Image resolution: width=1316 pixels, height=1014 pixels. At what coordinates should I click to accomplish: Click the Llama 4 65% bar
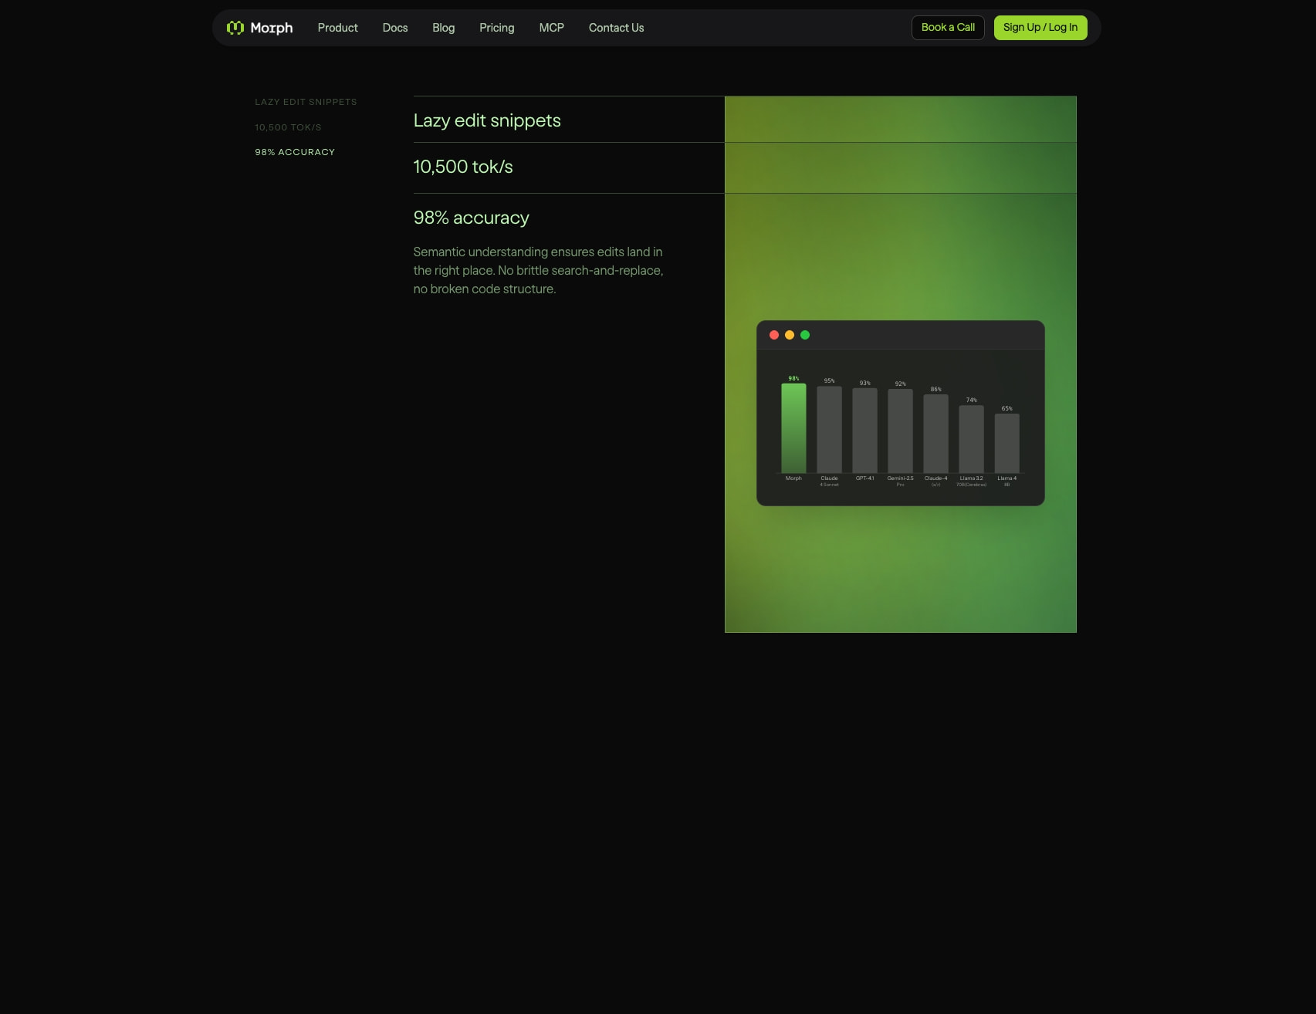point(1006,444)
